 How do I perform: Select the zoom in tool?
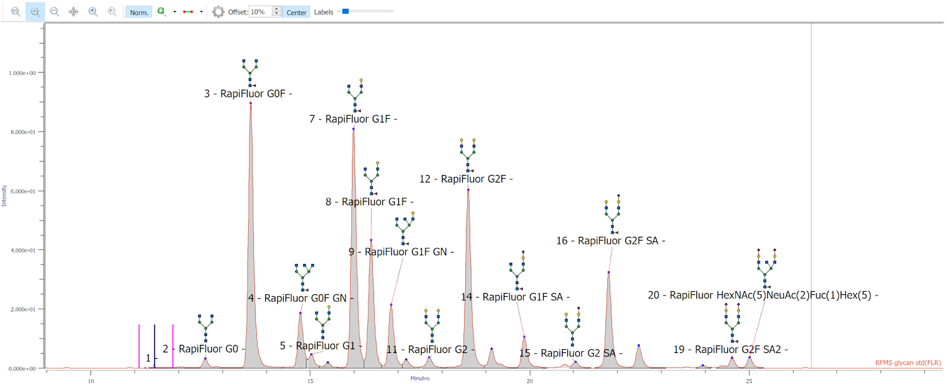tap(35, 12)
